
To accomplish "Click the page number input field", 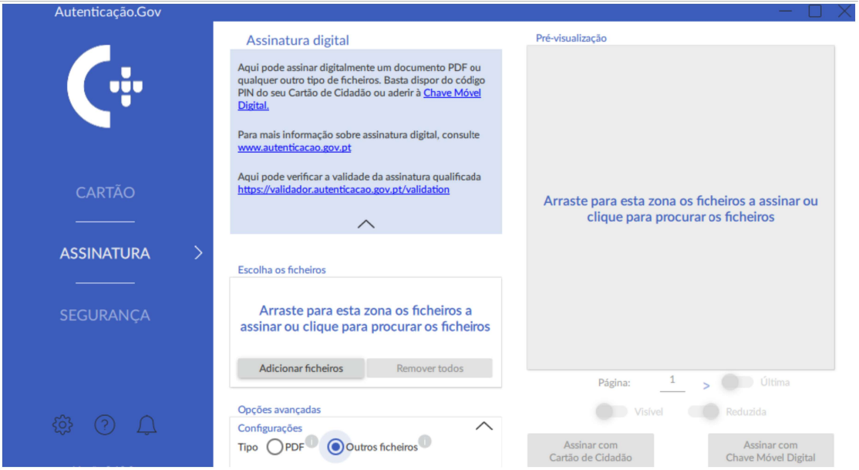I will pyautogui.click(x=672, y=381).
